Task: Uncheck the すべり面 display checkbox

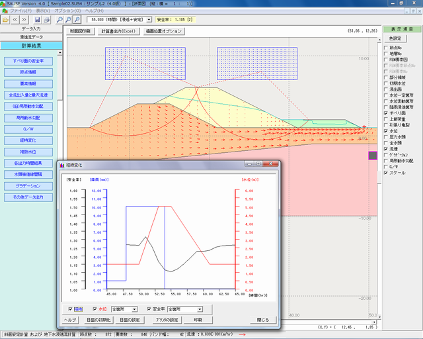Action: click(x=386, y=113)
